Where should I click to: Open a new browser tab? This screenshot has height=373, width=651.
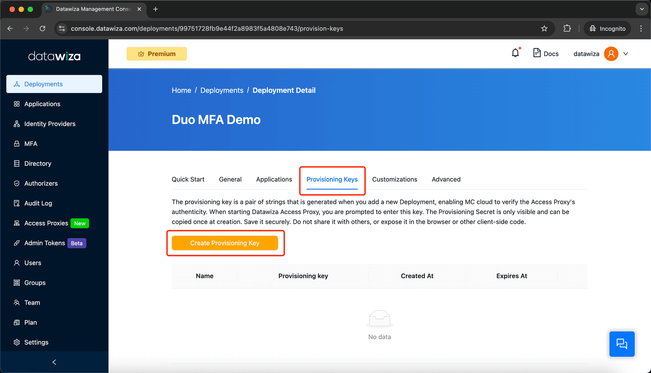tap(155, 9)
